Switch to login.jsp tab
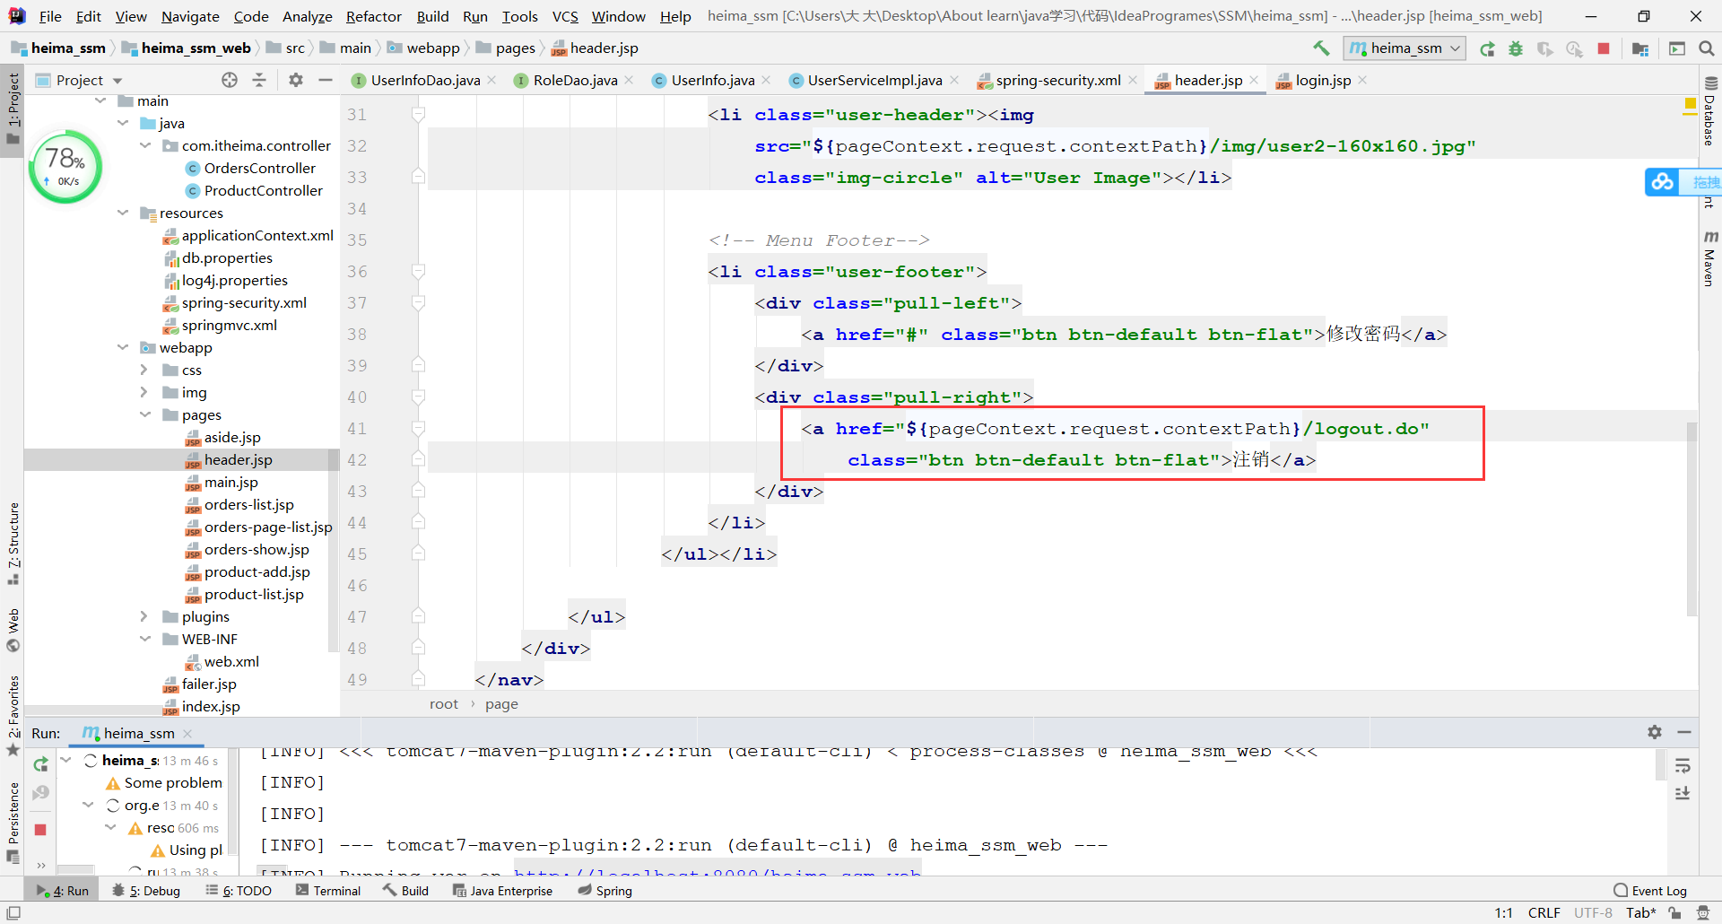Image resolution: width=1722 pixels, height=924 pixels. coord(1323,80)
